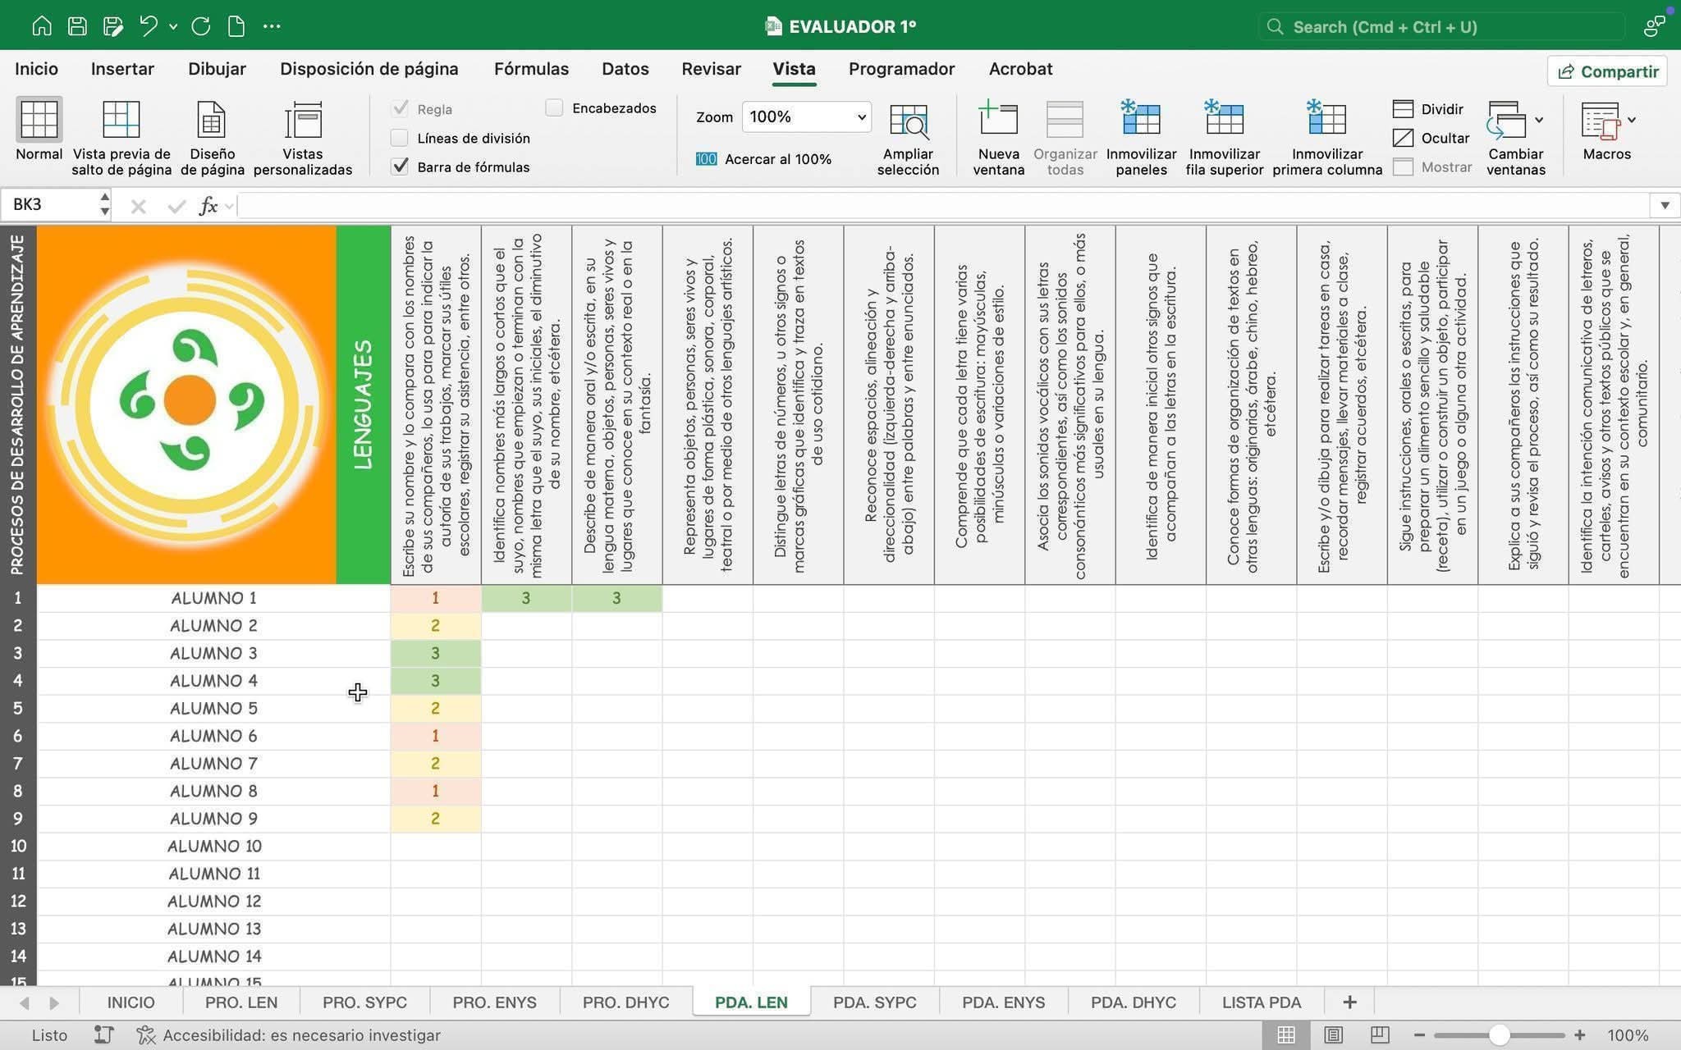Switch to page layout view in status bar
The image size is (1681, 1050).
(1334, 1035)
